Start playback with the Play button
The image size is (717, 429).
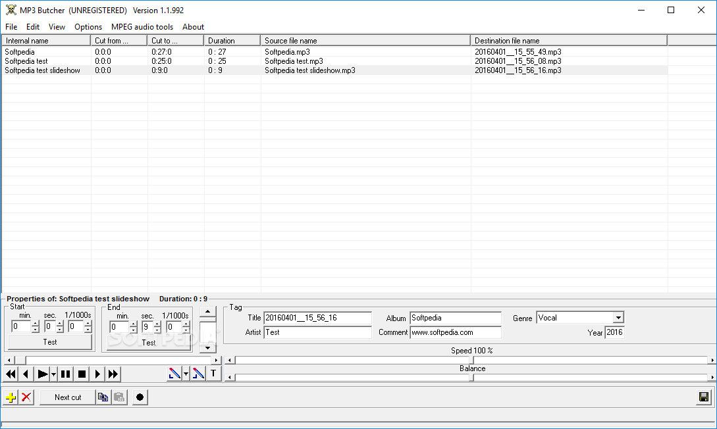42,374
